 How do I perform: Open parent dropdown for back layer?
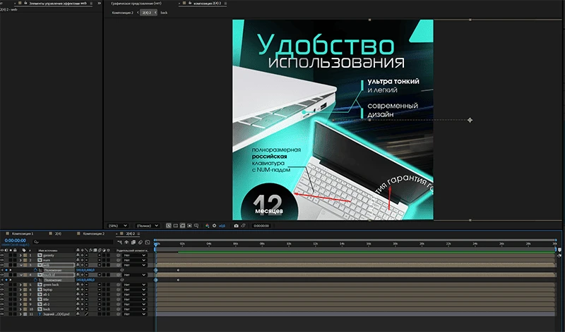pyautogui.click(x=134, y=309)
